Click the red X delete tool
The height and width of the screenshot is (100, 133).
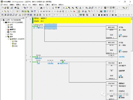(x=74, y=11)
